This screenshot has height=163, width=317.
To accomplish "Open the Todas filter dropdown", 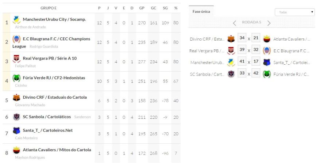I will (x=294, y=12).
